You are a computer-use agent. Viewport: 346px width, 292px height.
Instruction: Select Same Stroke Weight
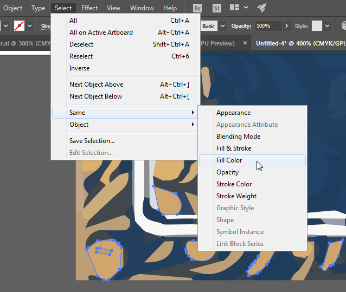coord(252,196)
